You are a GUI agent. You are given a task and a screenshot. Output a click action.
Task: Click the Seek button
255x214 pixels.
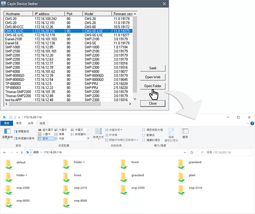point(153,68)
